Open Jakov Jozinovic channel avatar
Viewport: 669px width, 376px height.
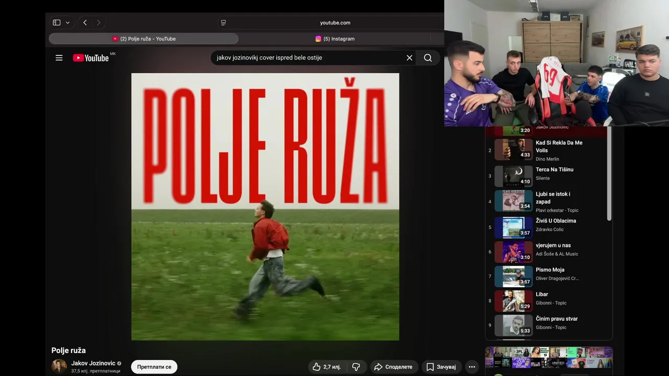(x=59, y=367)
